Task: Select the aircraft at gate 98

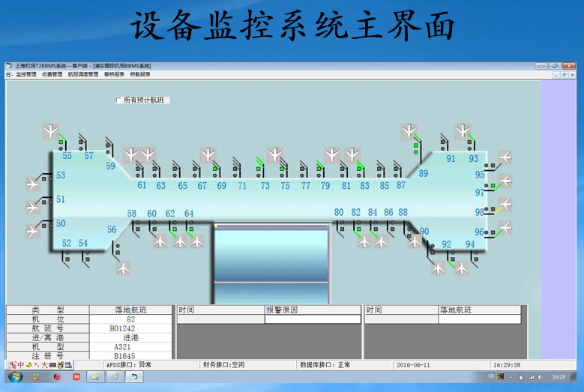Action: [x=505, y=205]
